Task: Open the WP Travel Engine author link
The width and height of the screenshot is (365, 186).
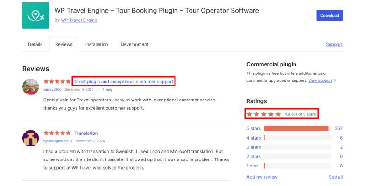Action: [x=79, y=20]
